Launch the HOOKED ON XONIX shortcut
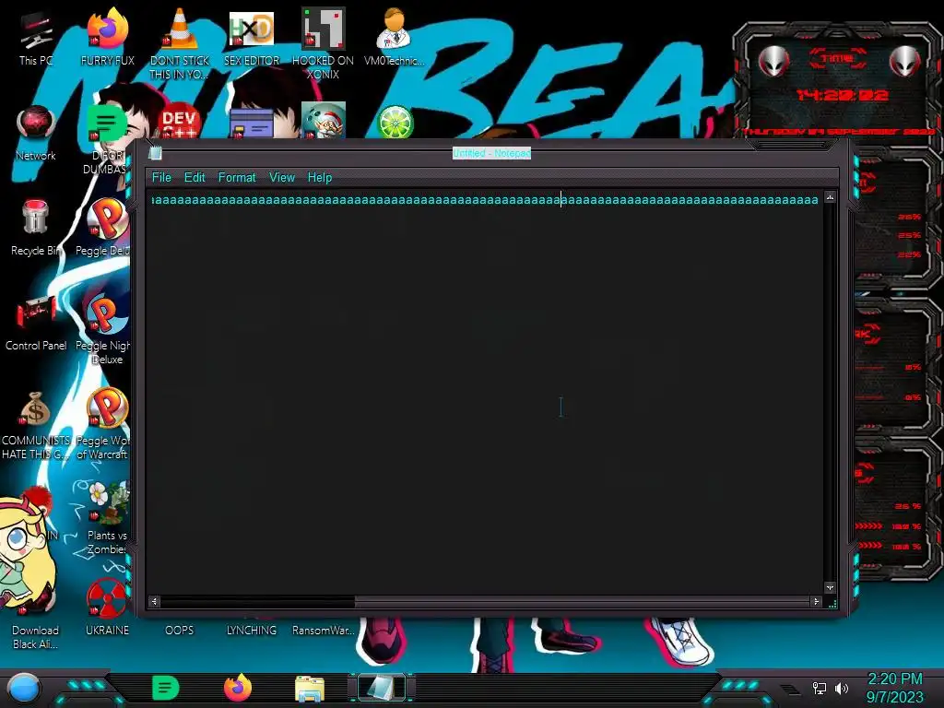The height and width of the screenshot is (708, 944). 324,42
